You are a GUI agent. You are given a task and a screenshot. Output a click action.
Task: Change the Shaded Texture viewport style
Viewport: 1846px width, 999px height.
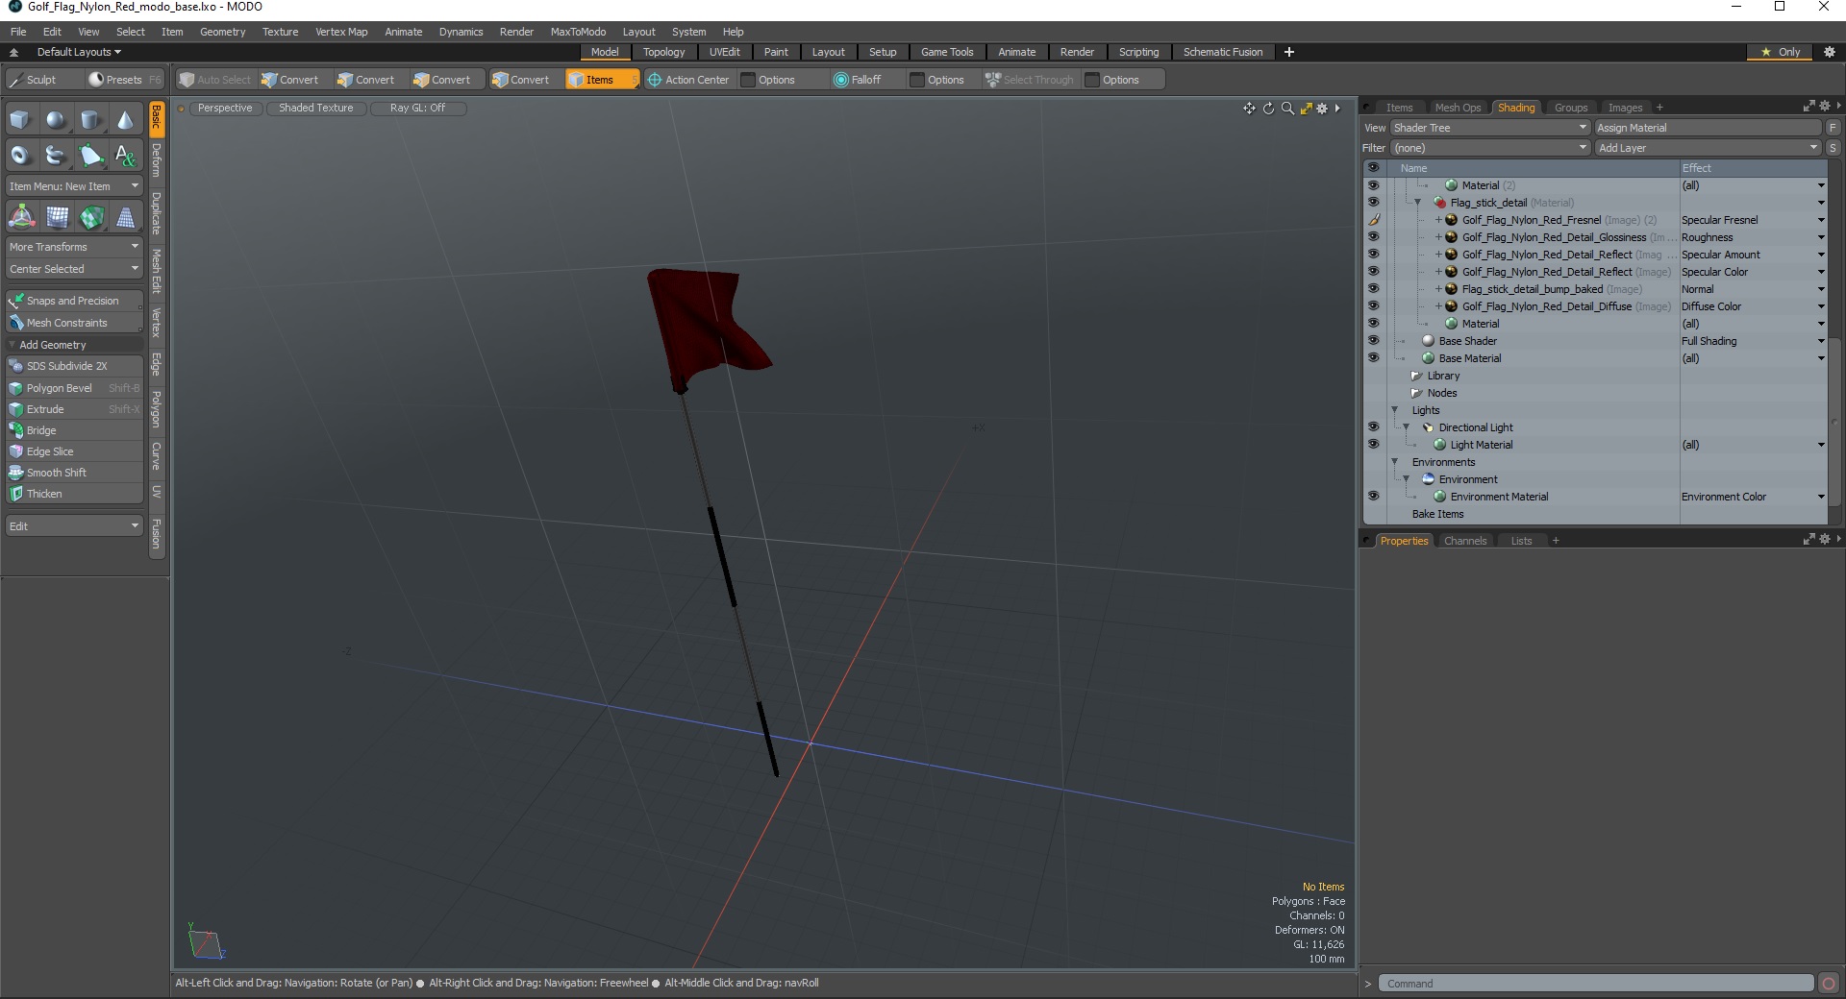[x=316, y=109]
